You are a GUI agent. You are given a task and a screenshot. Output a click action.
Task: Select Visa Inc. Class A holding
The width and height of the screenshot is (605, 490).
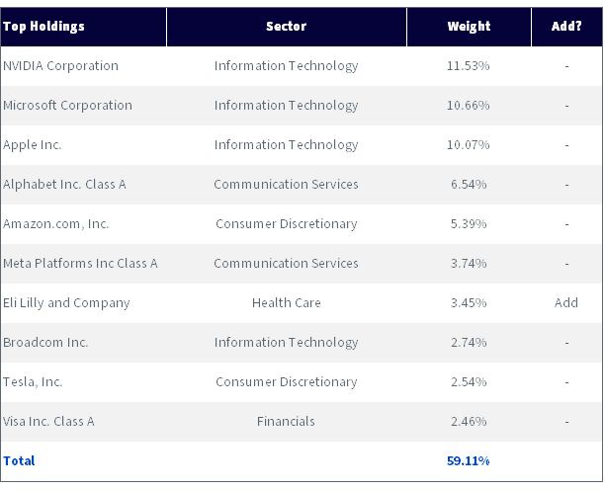[x=48, y=422]
